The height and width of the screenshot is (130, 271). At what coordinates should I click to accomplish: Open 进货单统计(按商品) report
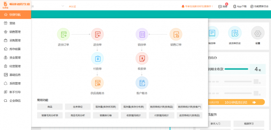(190, 115)
